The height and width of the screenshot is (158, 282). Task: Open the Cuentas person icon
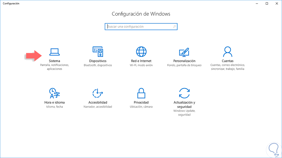pyautogui.click(x=227, y=52)
